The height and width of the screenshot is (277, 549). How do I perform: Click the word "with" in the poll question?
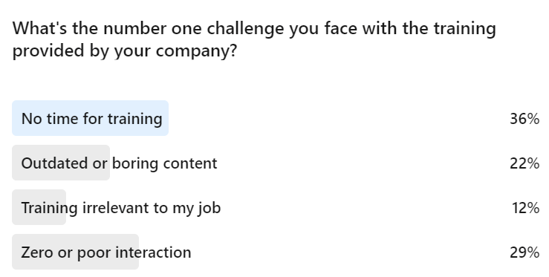pyautogui.click(x=380, y=28)
